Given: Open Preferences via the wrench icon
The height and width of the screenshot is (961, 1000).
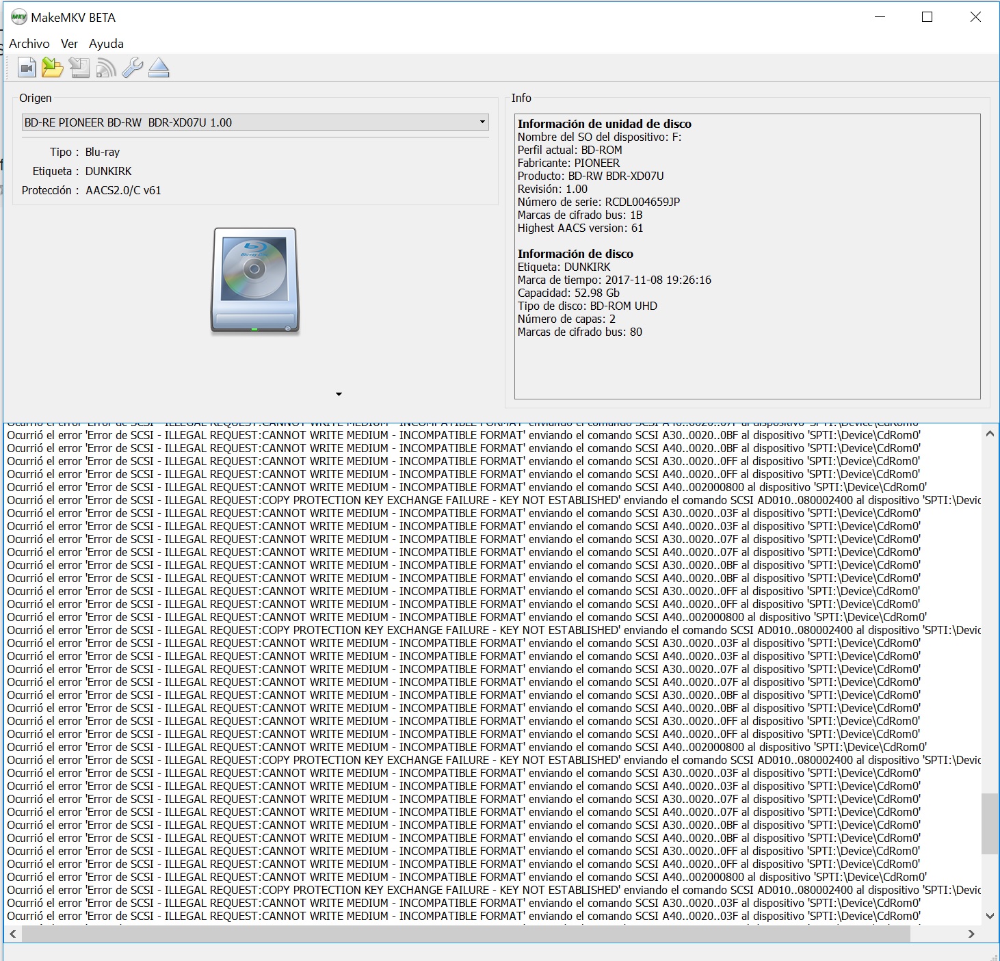Looking at the screenshot, I should point(132,68).
